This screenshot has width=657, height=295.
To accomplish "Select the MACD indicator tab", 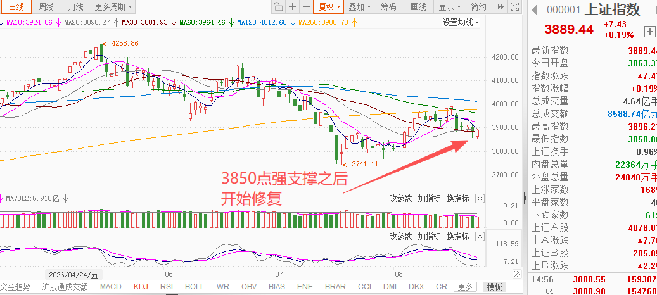I will coord(111,287).
